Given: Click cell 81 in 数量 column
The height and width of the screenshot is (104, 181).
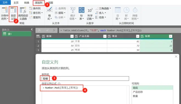Looking at the screenshot, I should tap(123, 41).
